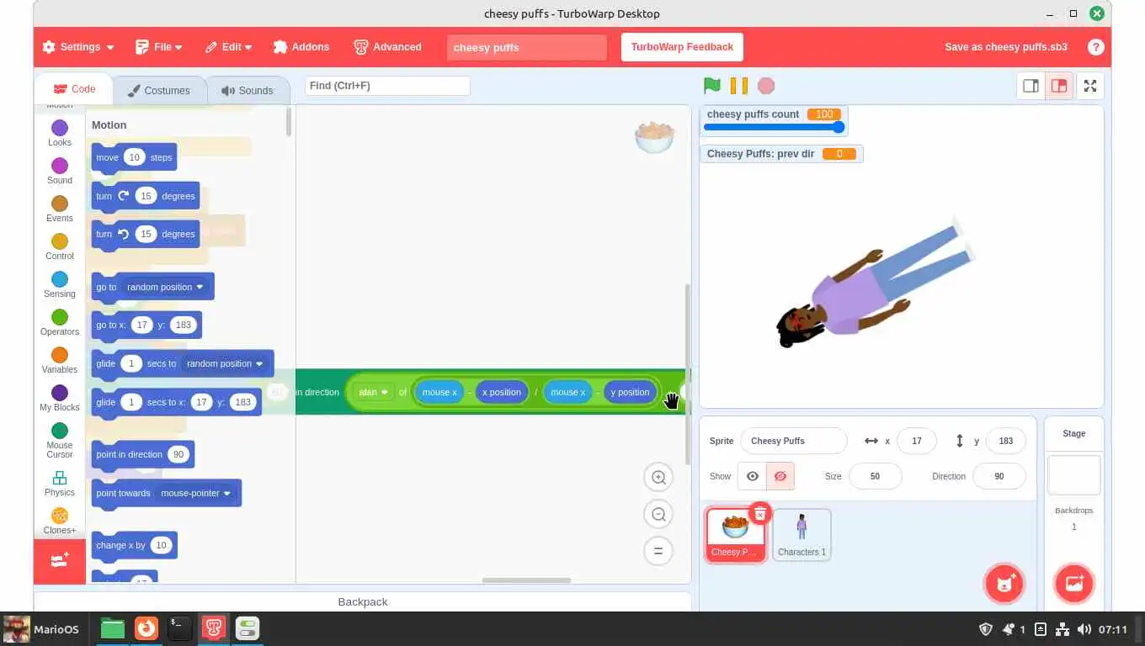The image size is (1145, 646).
Task: Open Settings menu
Action: point(78,47)
